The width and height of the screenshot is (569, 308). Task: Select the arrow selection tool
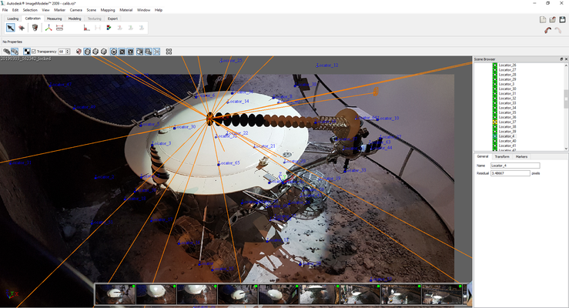pyautogui.click(x=11, y=28)
